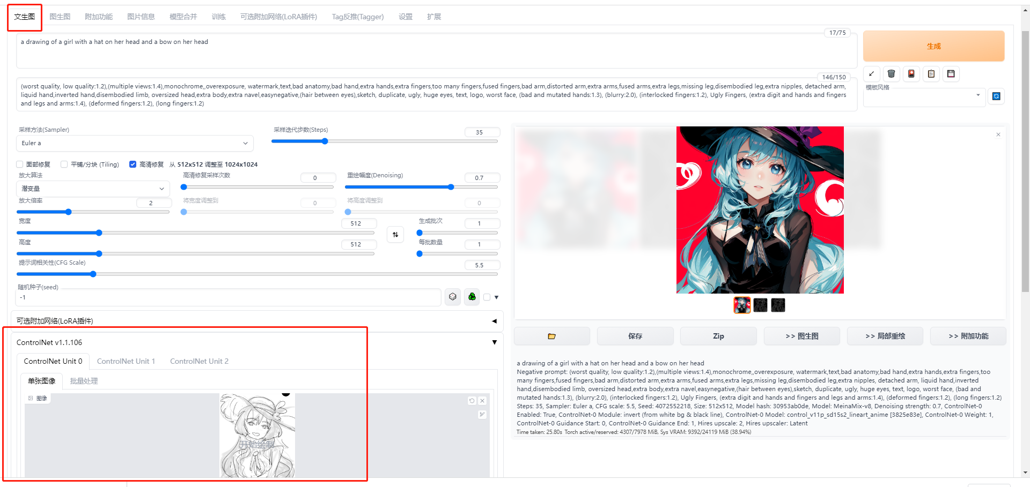Switch to the 图生图 tab
The width and height of the screenshot is (1030, 487).
click(x=60, y=17)
